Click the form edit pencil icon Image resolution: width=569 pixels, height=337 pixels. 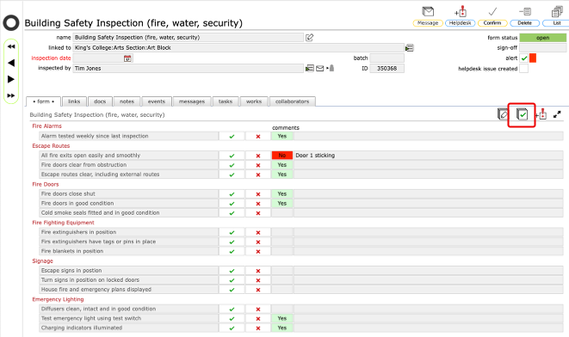tap(503, 114)
